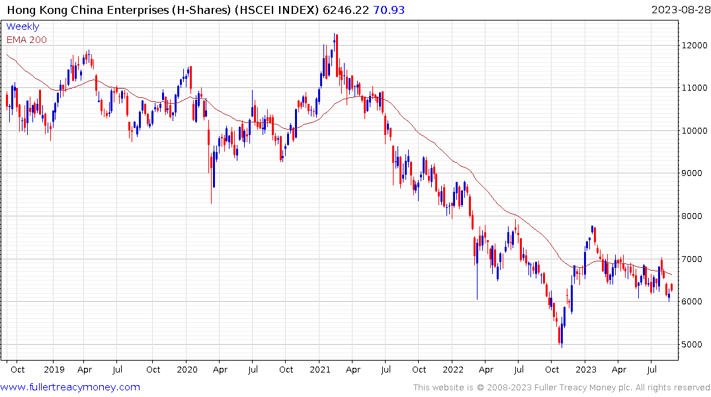Click the 2019 year label on time axis
Viewport: 711px width, 397px height.
54,370
